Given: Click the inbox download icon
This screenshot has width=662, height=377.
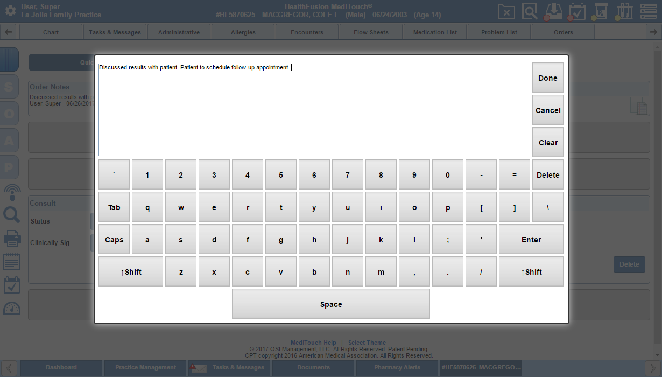Looking at the screenshot, I should (553, 11).
